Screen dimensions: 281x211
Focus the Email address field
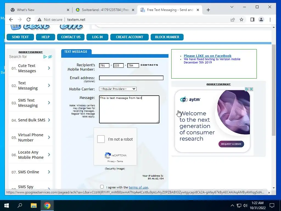131,78
